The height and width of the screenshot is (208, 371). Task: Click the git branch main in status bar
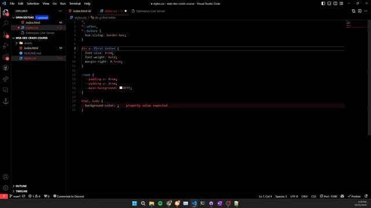(15, 196)
